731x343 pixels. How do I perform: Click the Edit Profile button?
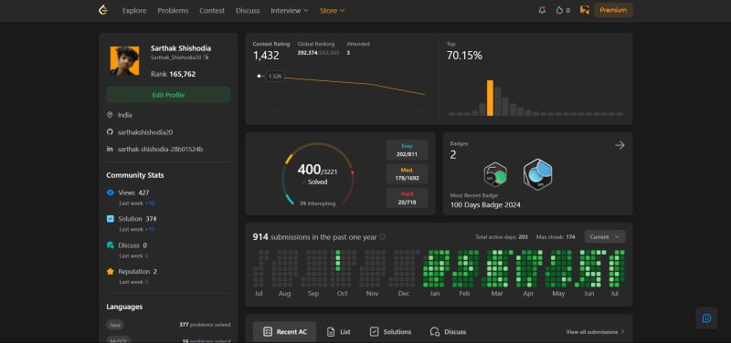[x=168, y=95]
